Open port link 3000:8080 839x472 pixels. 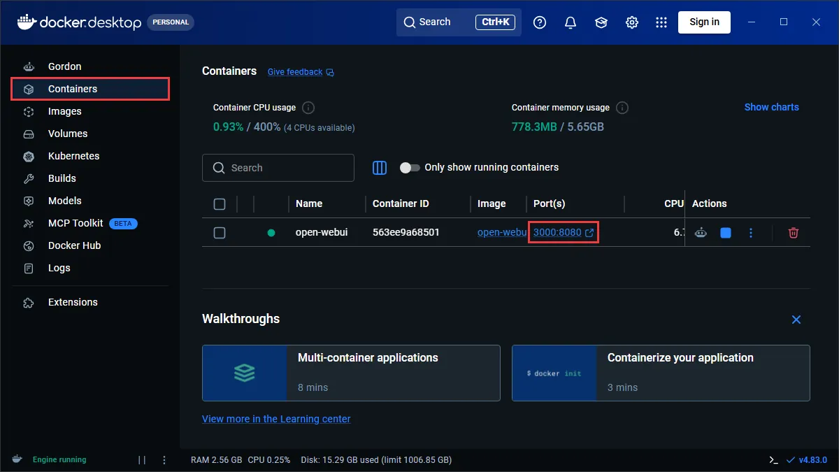[x=564, y=232]
